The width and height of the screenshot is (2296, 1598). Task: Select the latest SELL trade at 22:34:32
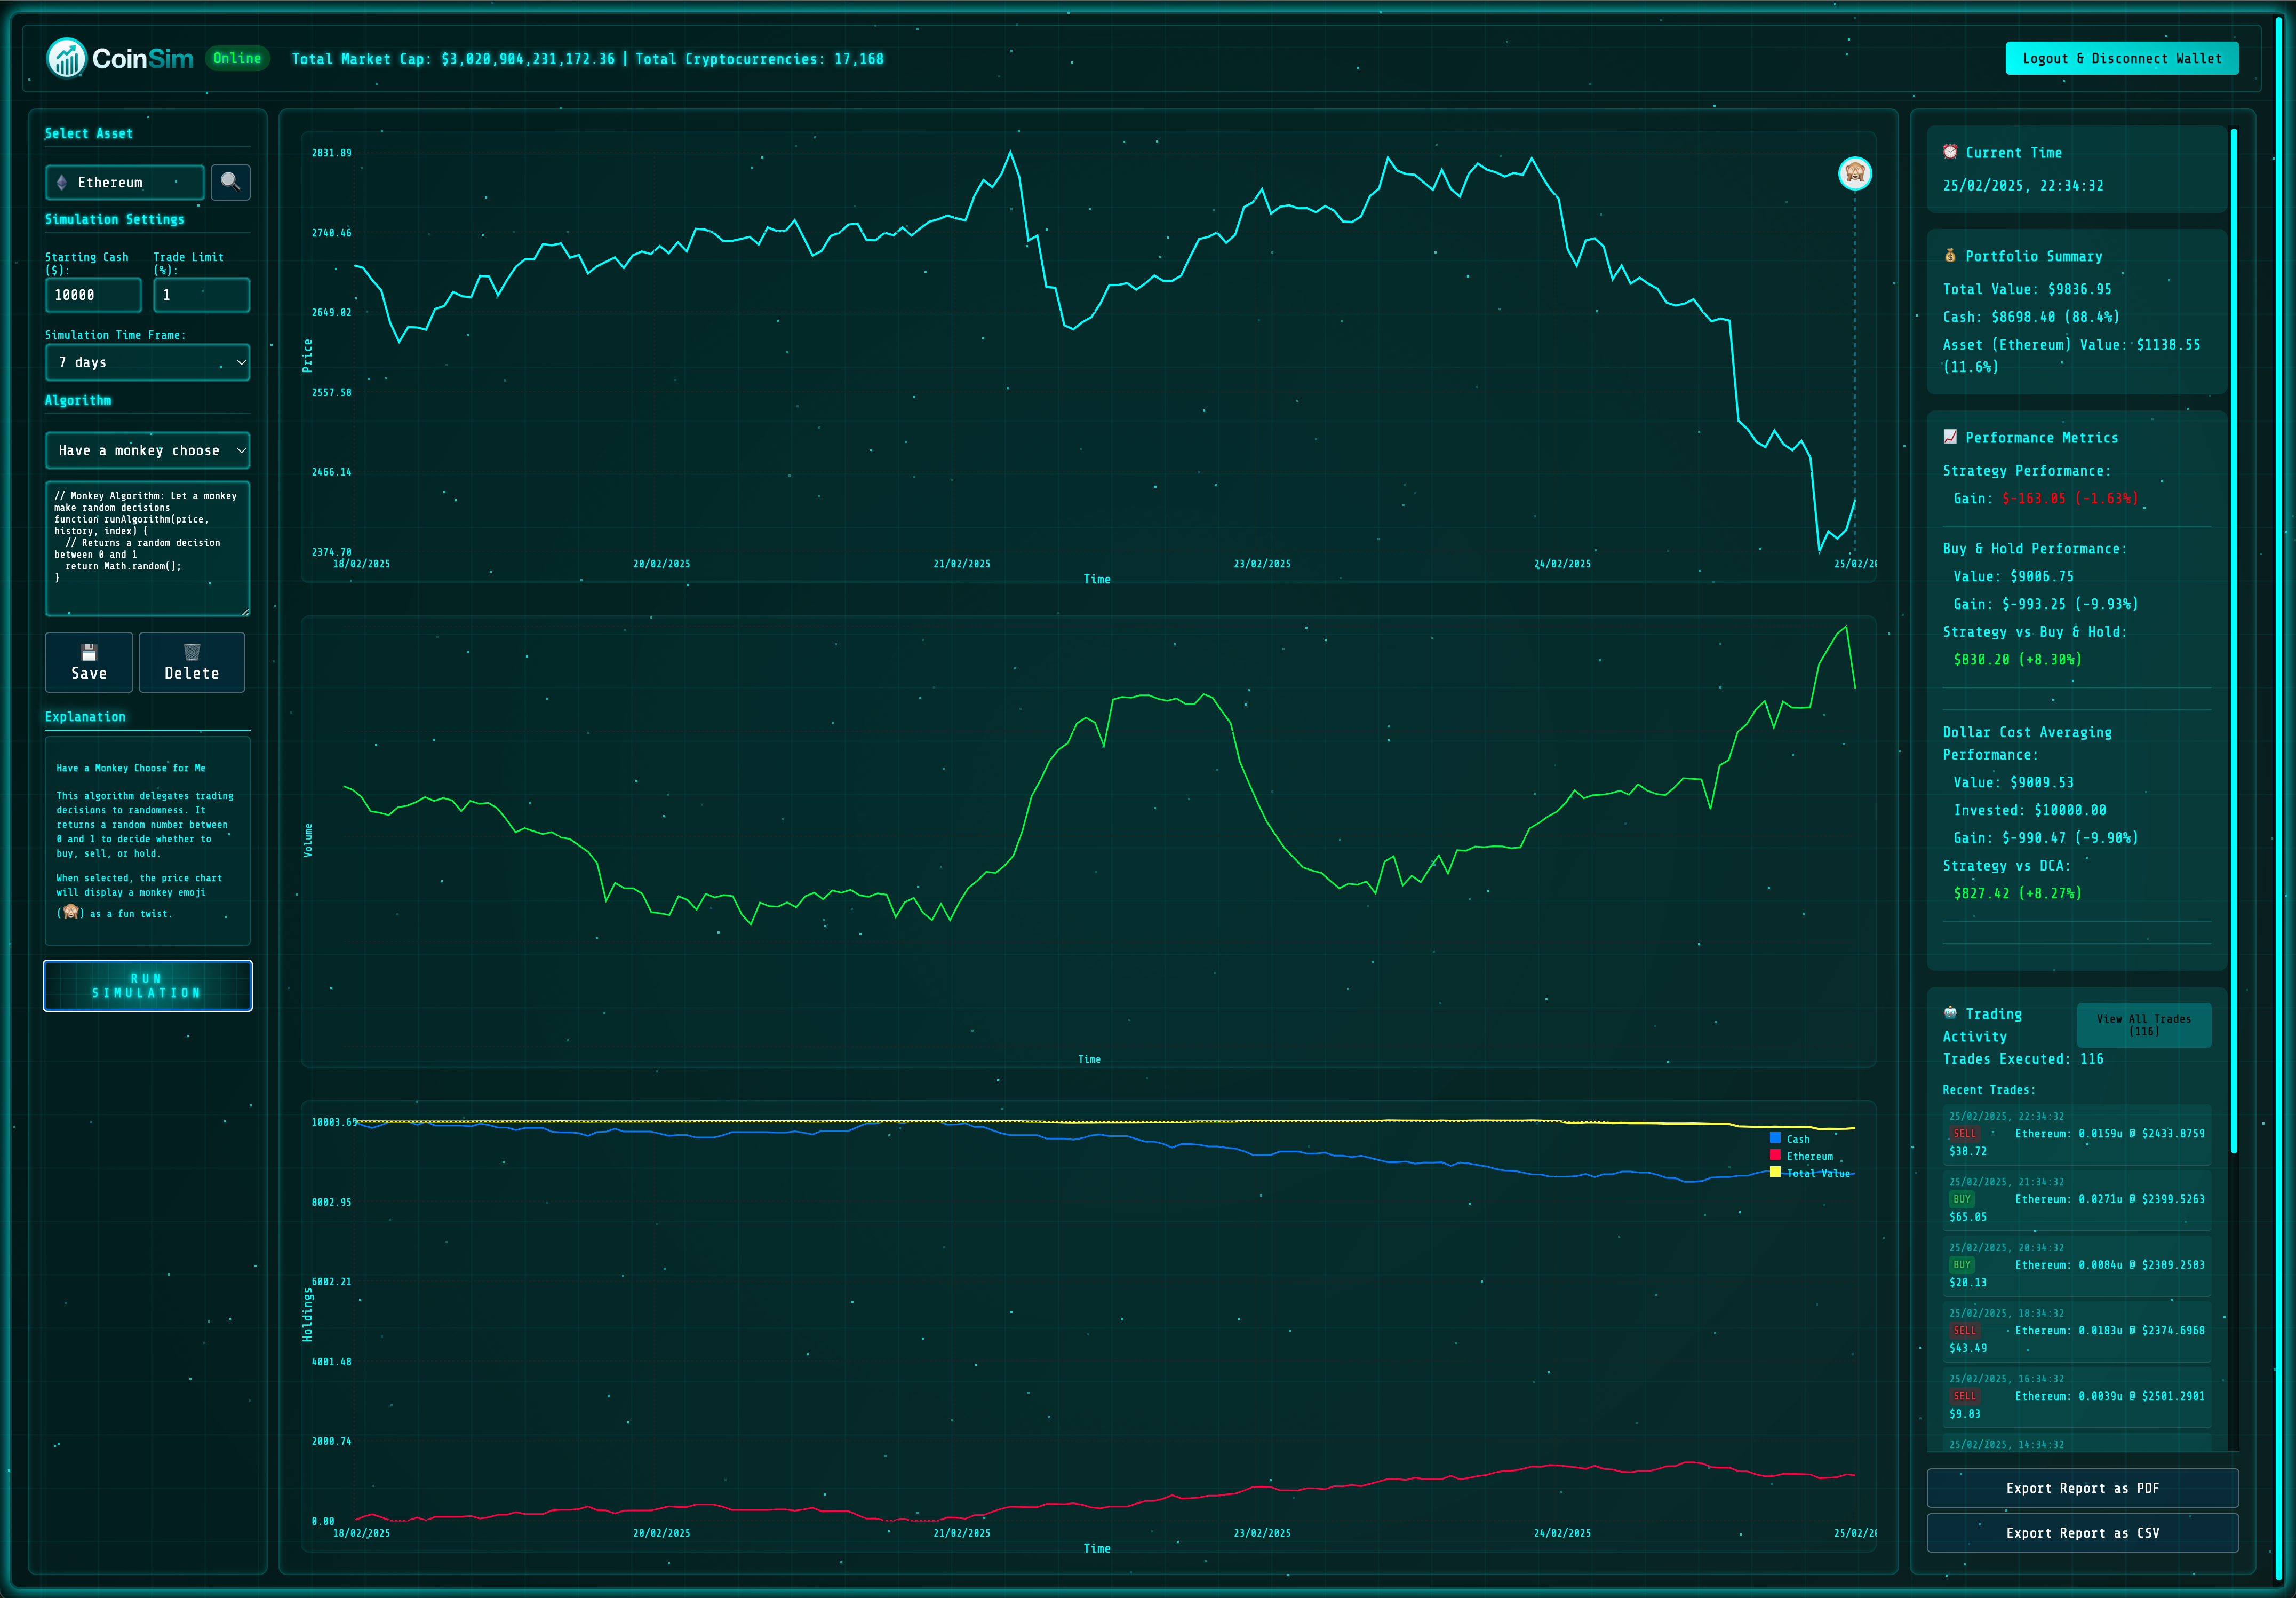(2076, 1134)
